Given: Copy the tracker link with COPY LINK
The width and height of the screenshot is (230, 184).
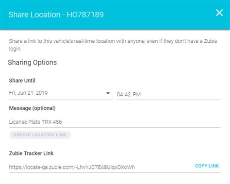Looking at the screenshot, I should 207,166.
